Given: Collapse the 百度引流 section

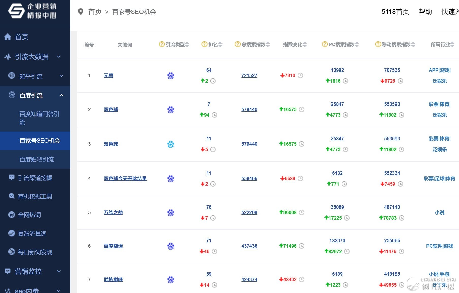Looking at the screenshot, I should click(61, 95).
